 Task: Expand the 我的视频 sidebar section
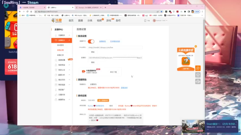coord(69,85)
